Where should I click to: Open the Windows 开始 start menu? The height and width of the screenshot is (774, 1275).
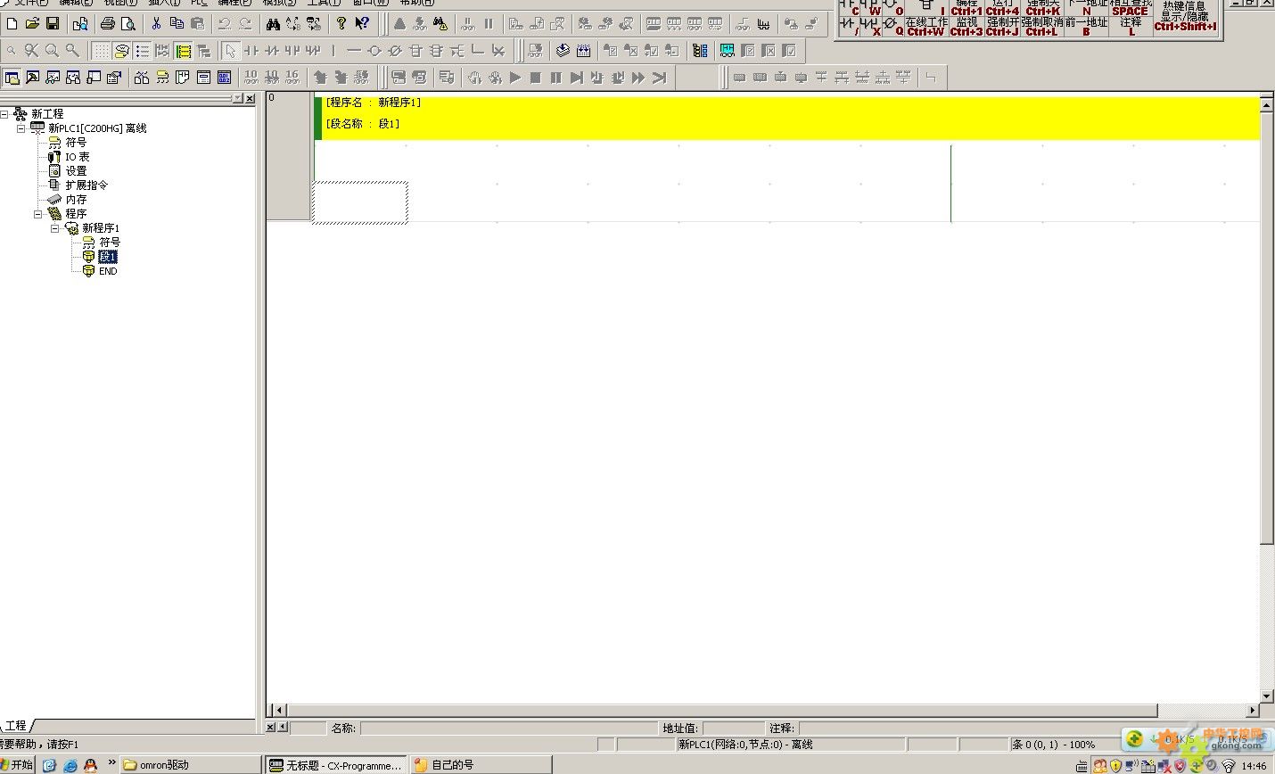coord(17,765)
